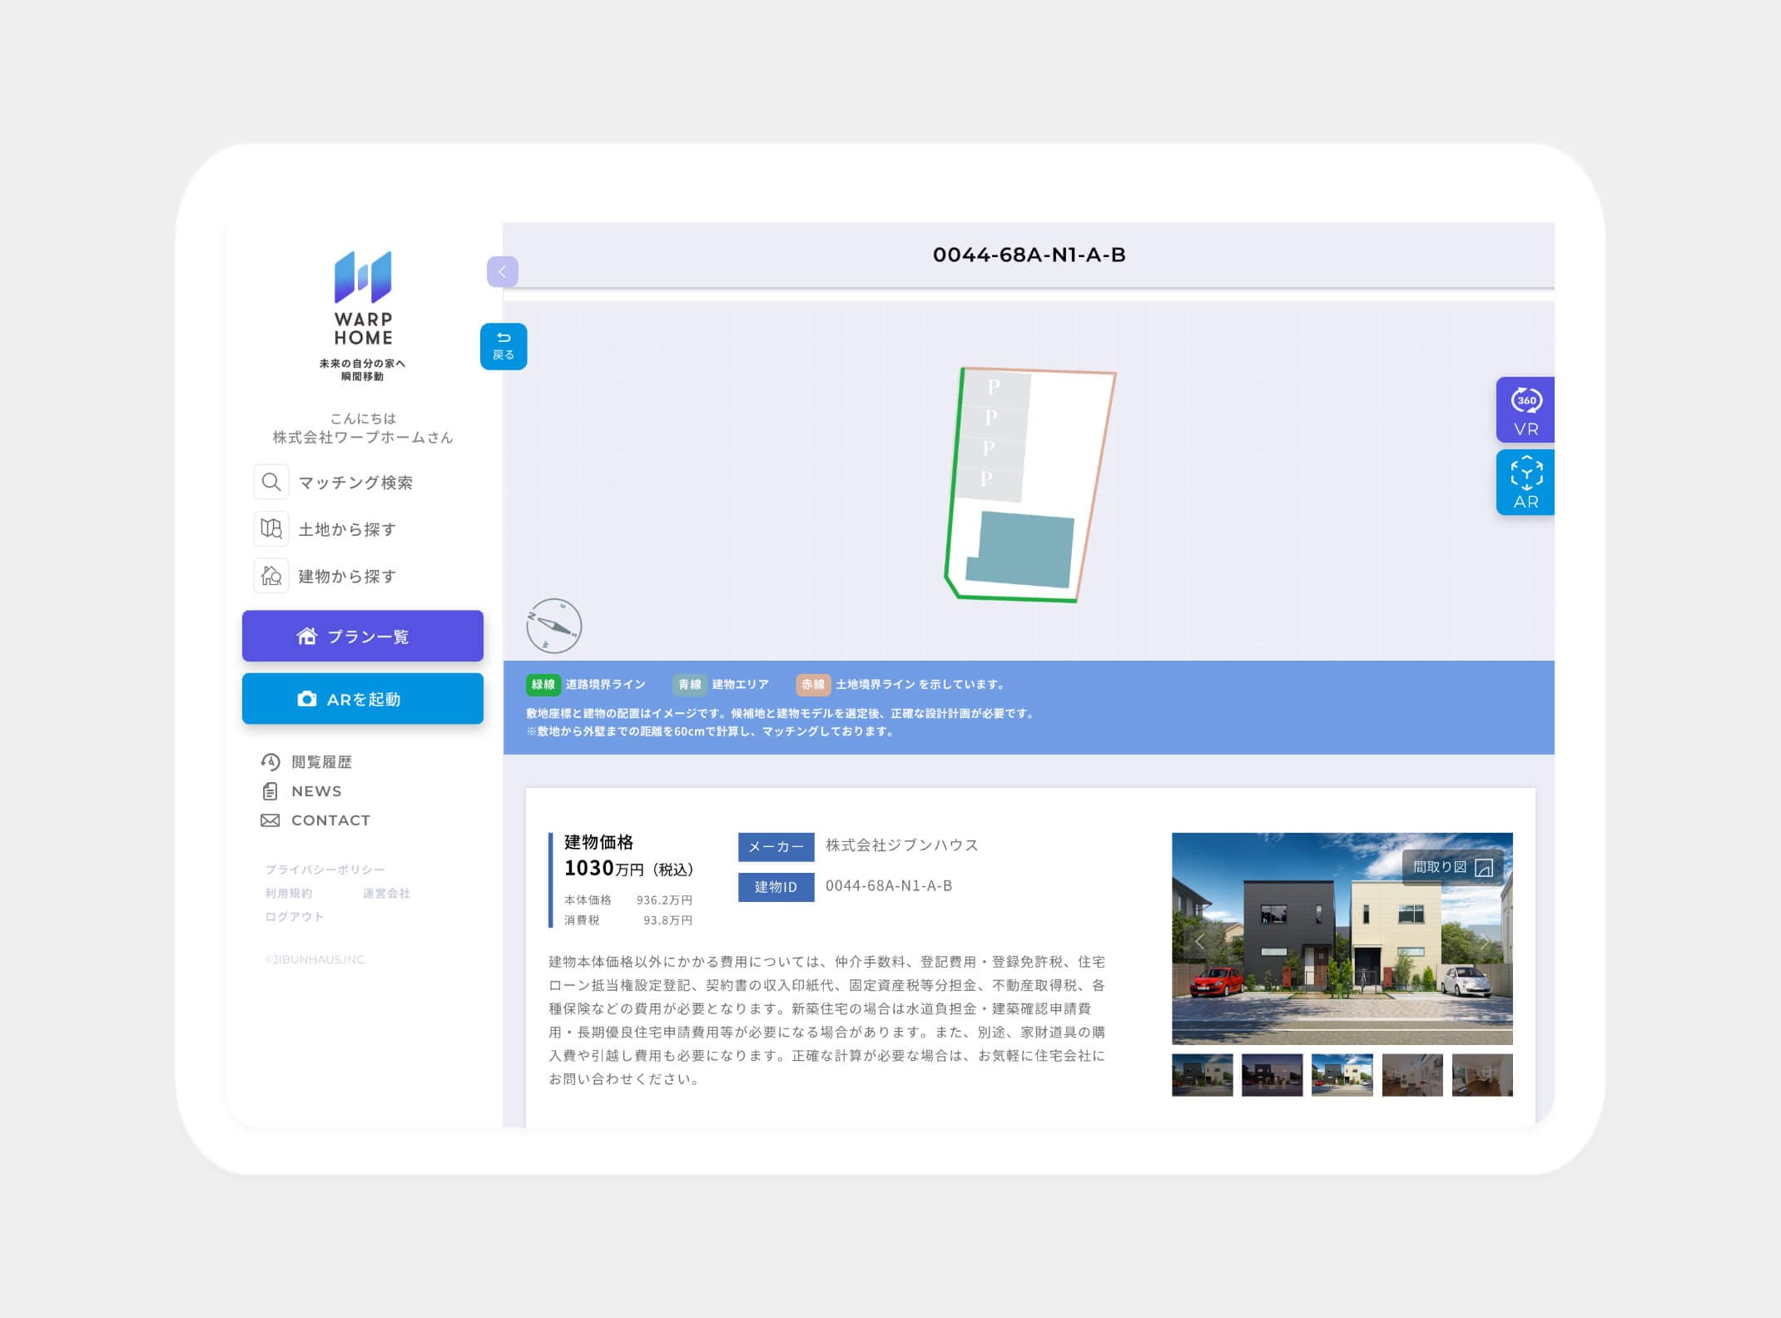
Task: Select 建物から探す house icon
Action: [271, 576]
